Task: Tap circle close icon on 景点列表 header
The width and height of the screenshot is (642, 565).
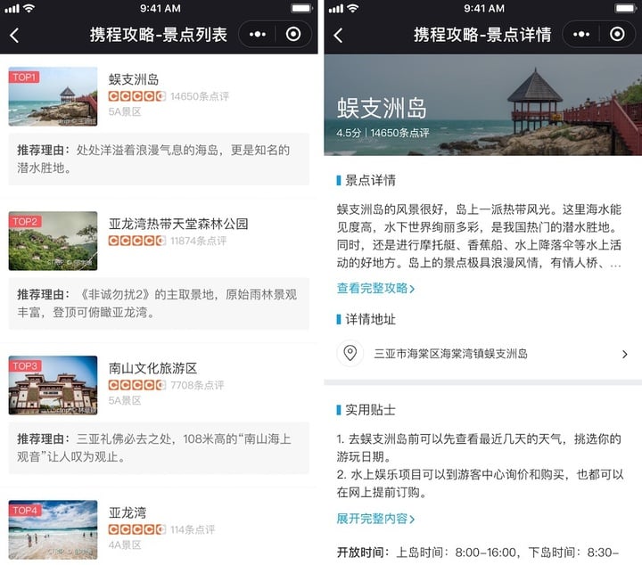Action: click(x=293, y=35)
